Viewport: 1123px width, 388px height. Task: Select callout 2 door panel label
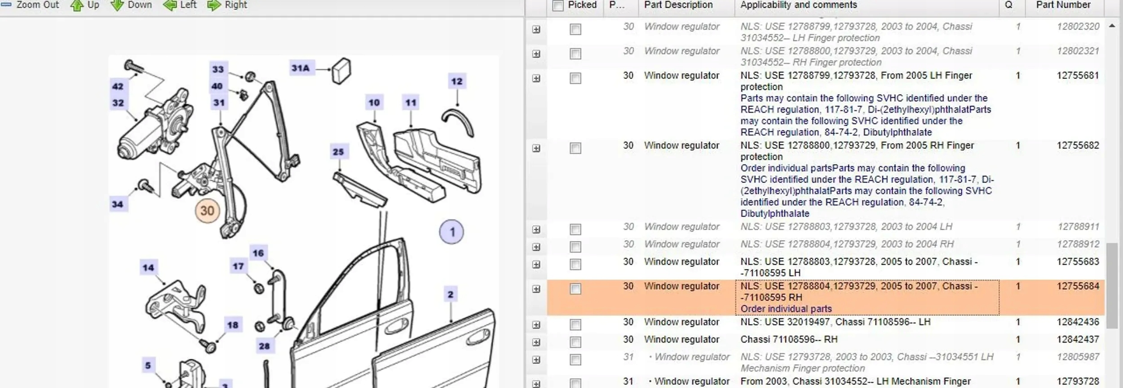click(451, 295)
